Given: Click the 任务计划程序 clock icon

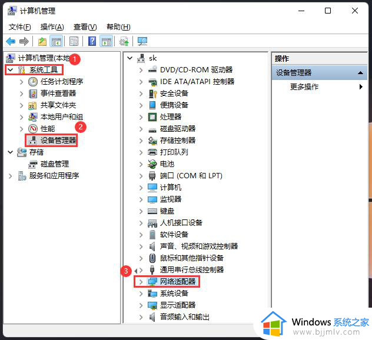Looking at the screenshot, I should click(33, 82).
